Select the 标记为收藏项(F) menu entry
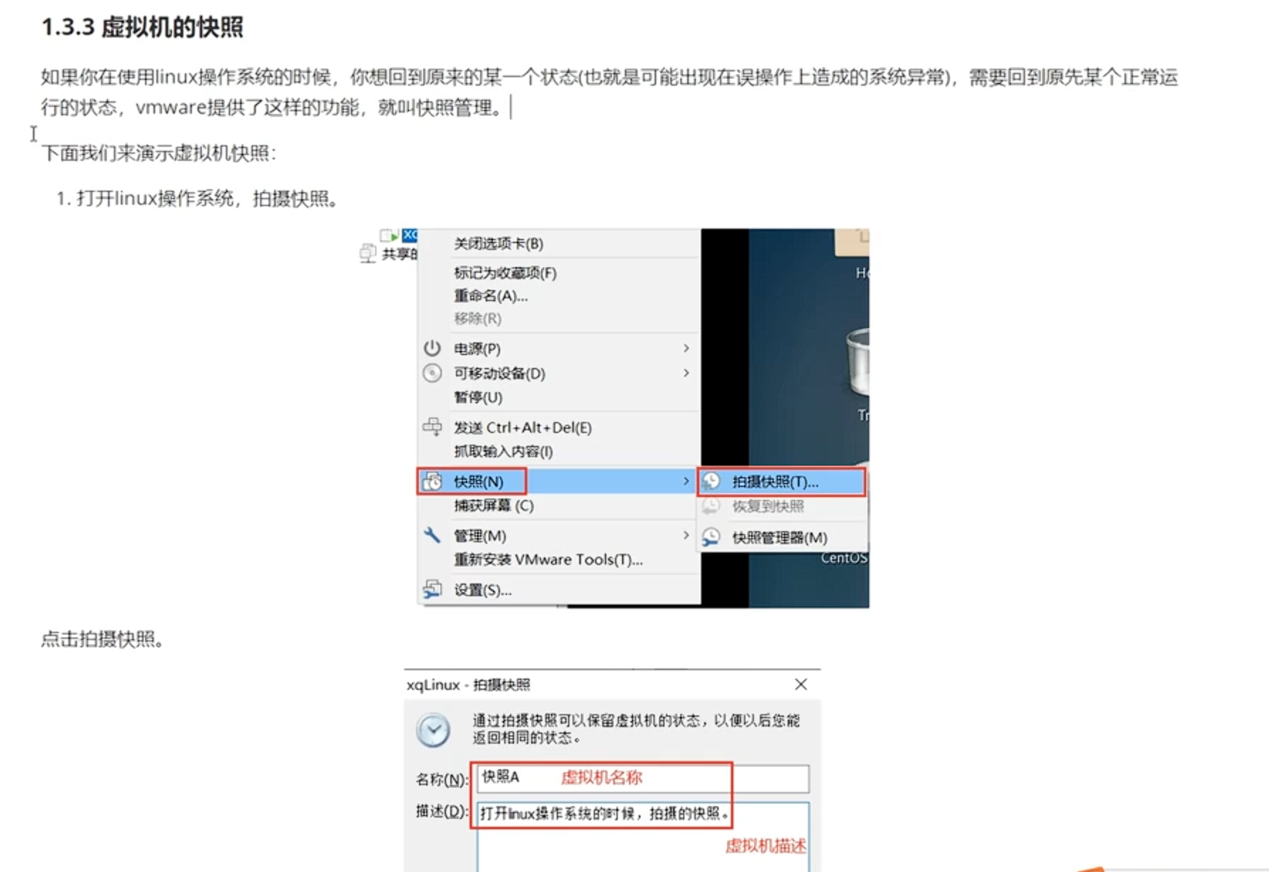Image resolution: width=1269 pixels, height=872 pixels. tap(559, 273)
